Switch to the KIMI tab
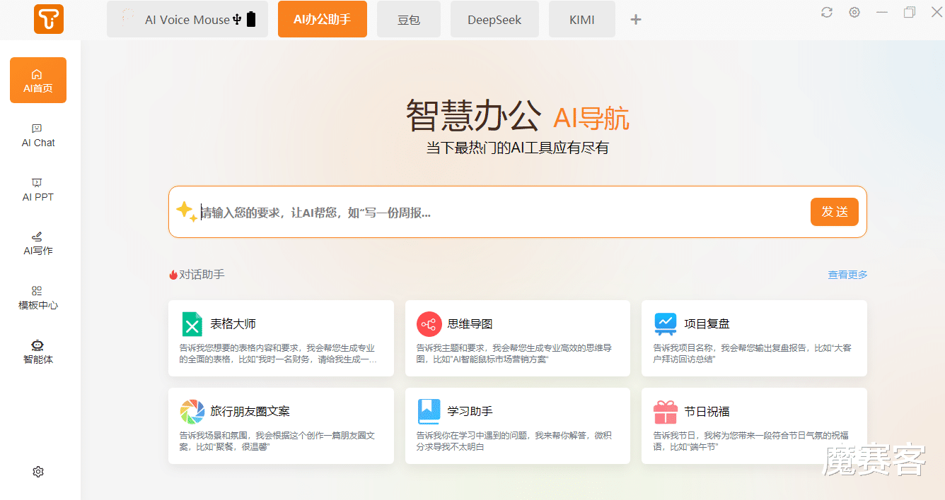 pos(582,19)
